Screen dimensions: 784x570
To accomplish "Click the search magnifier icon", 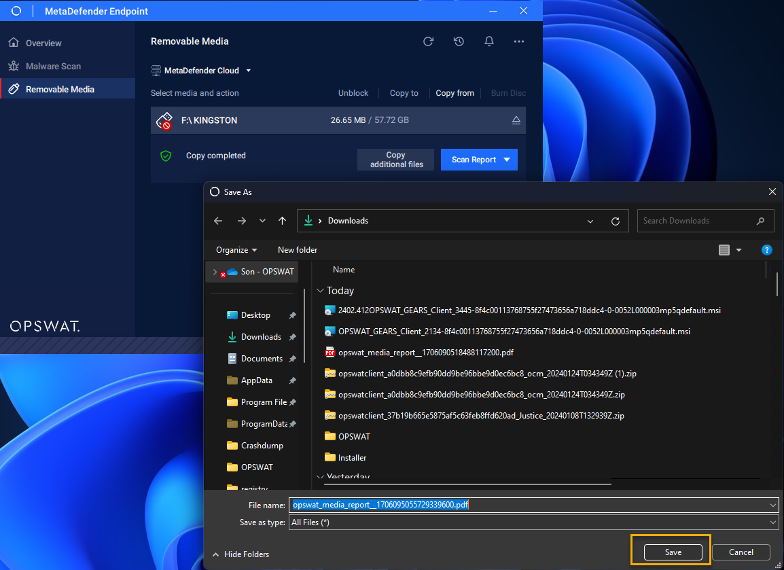I will tap(760, 221).
